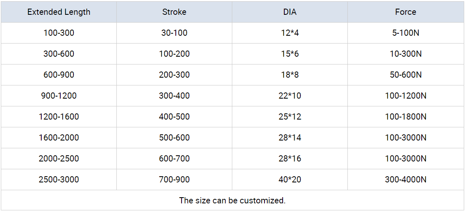Image resolution: width=465 pixels, height=212 pixels.
Task: Select the 22*10 DIA cell
Action: [x=290, y=96]
